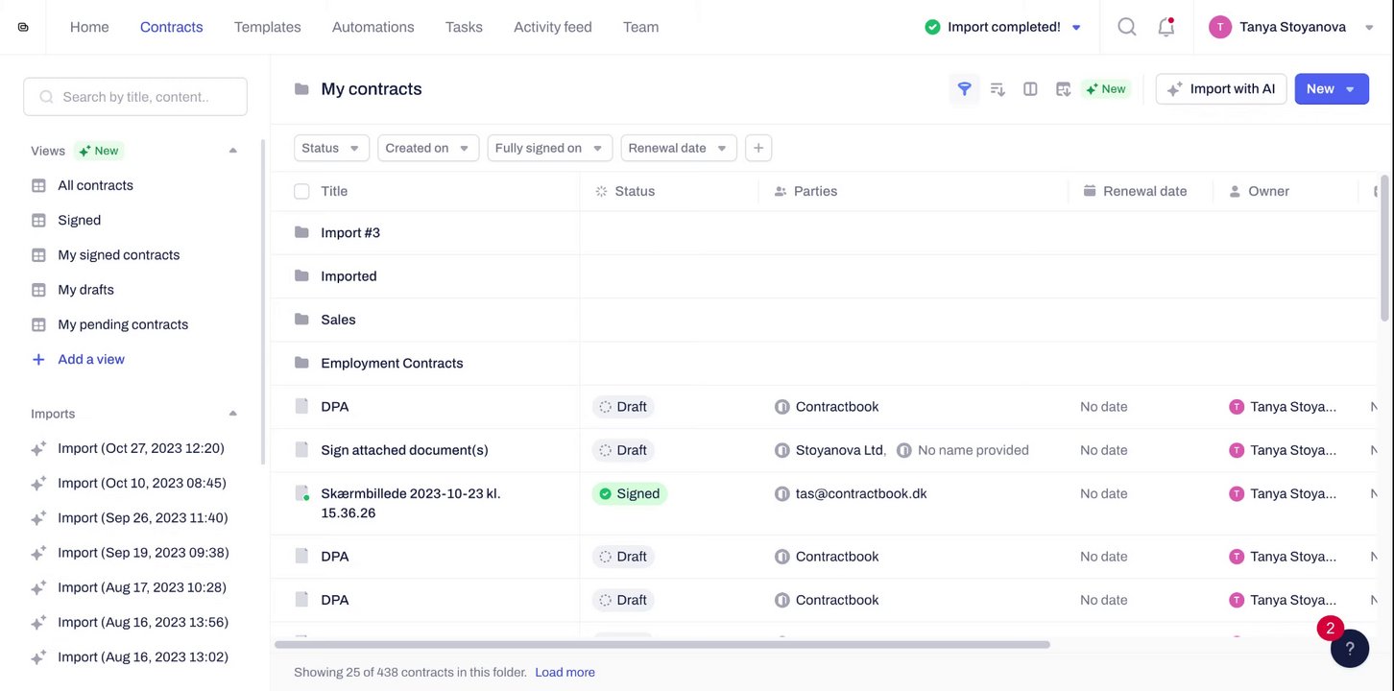Click the columns layout icon

click(1030, 89)
